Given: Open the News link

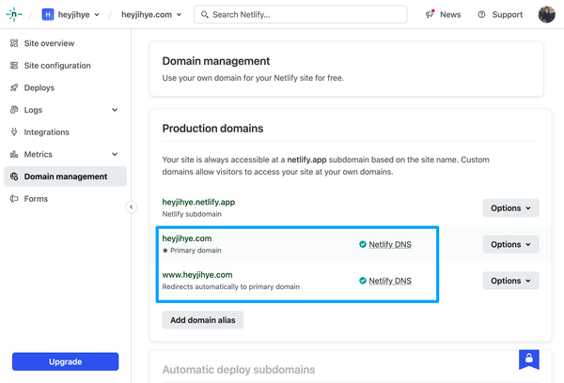Looking at the screenshot, I should 450,14.
